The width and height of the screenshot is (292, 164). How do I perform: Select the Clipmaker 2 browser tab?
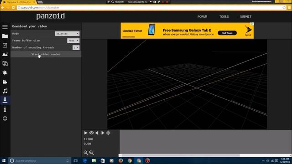click(x=19, y=2)
